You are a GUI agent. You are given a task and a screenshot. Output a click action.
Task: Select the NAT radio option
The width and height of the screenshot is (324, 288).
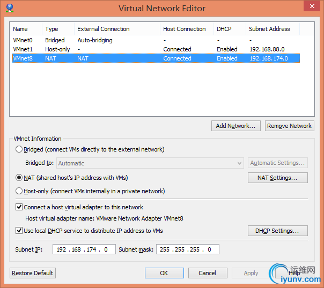(x=19, y=178)
